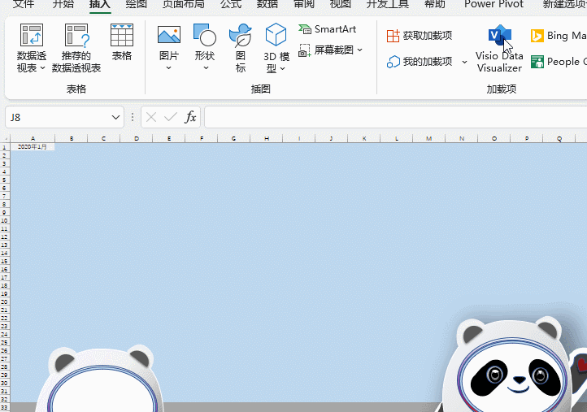Click the PivotTable icon

(x=32, y=37)
